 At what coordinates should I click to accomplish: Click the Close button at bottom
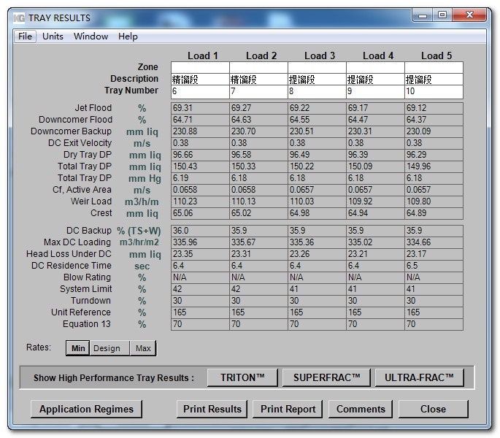click(x=434, y=409)
